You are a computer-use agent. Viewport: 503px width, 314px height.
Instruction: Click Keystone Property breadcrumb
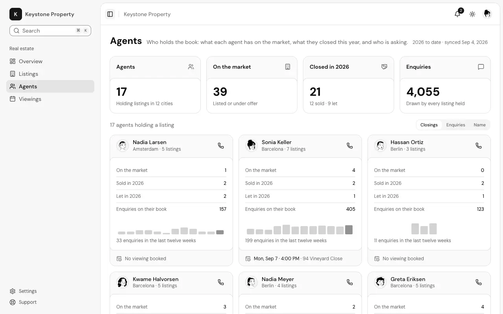[x=147, y=14]
